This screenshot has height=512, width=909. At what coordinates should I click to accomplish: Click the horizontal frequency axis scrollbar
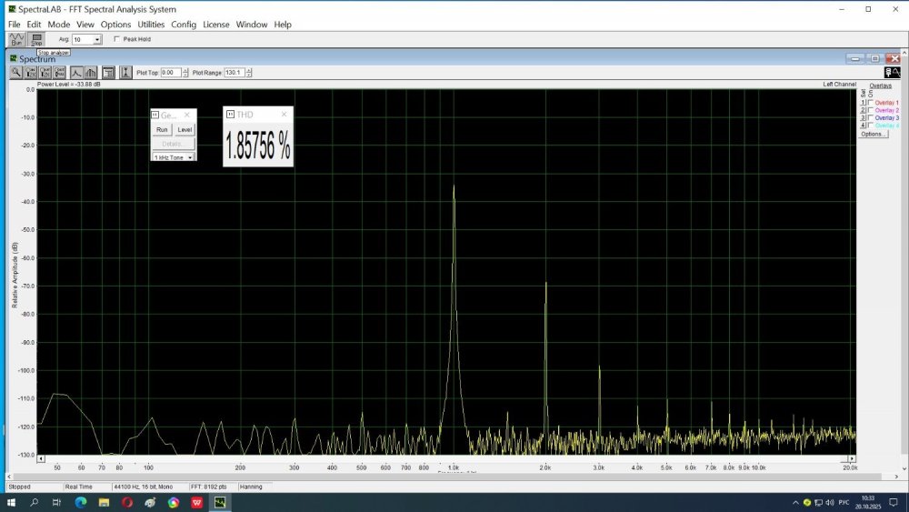(x=445, y=459)
